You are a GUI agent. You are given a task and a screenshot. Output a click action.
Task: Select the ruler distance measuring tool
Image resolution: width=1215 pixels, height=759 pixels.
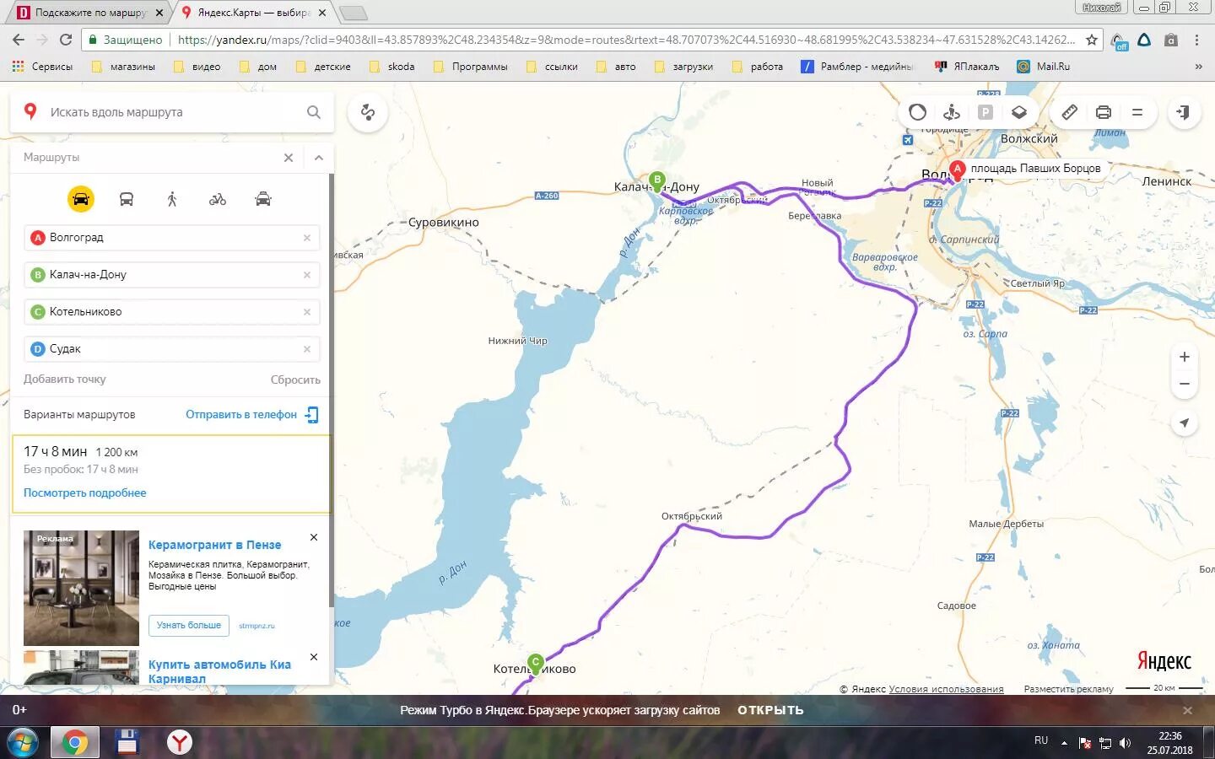(x=1070, y=112)
